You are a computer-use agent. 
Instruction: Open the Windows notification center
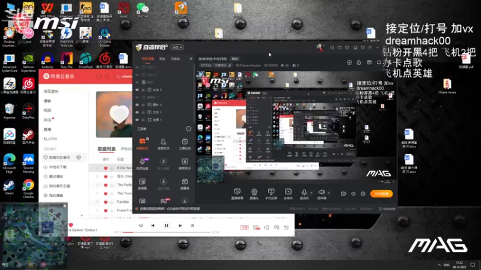tap(473, 265)
